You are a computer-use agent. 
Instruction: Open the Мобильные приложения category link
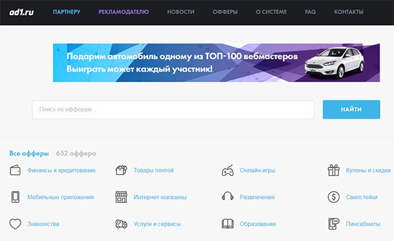tap(60, 197)
